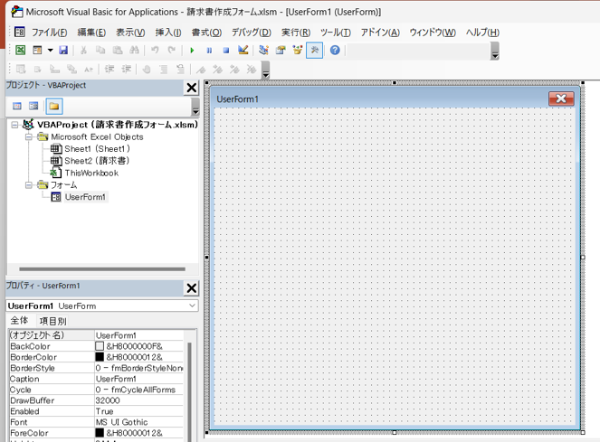This screenshot has height=442, width=600.
Task: Click the Save icon in the toolbar
Action: pyautogui.click(x=63, y=51)
